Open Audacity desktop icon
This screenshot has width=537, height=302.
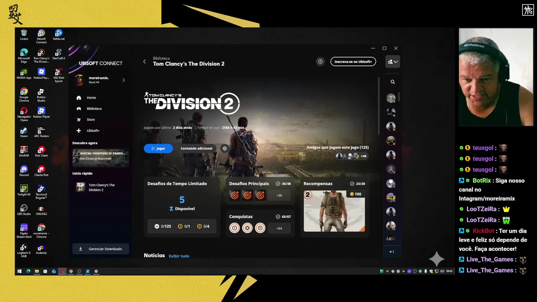coord(41,249)
